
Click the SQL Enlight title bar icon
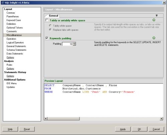(3, 3)
